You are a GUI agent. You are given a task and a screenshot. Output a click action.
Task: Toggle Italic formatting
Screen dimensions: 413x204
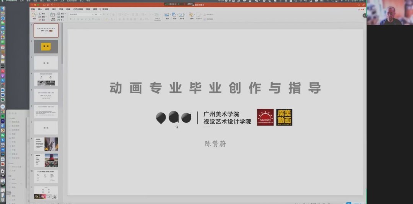tap(75, 19)
